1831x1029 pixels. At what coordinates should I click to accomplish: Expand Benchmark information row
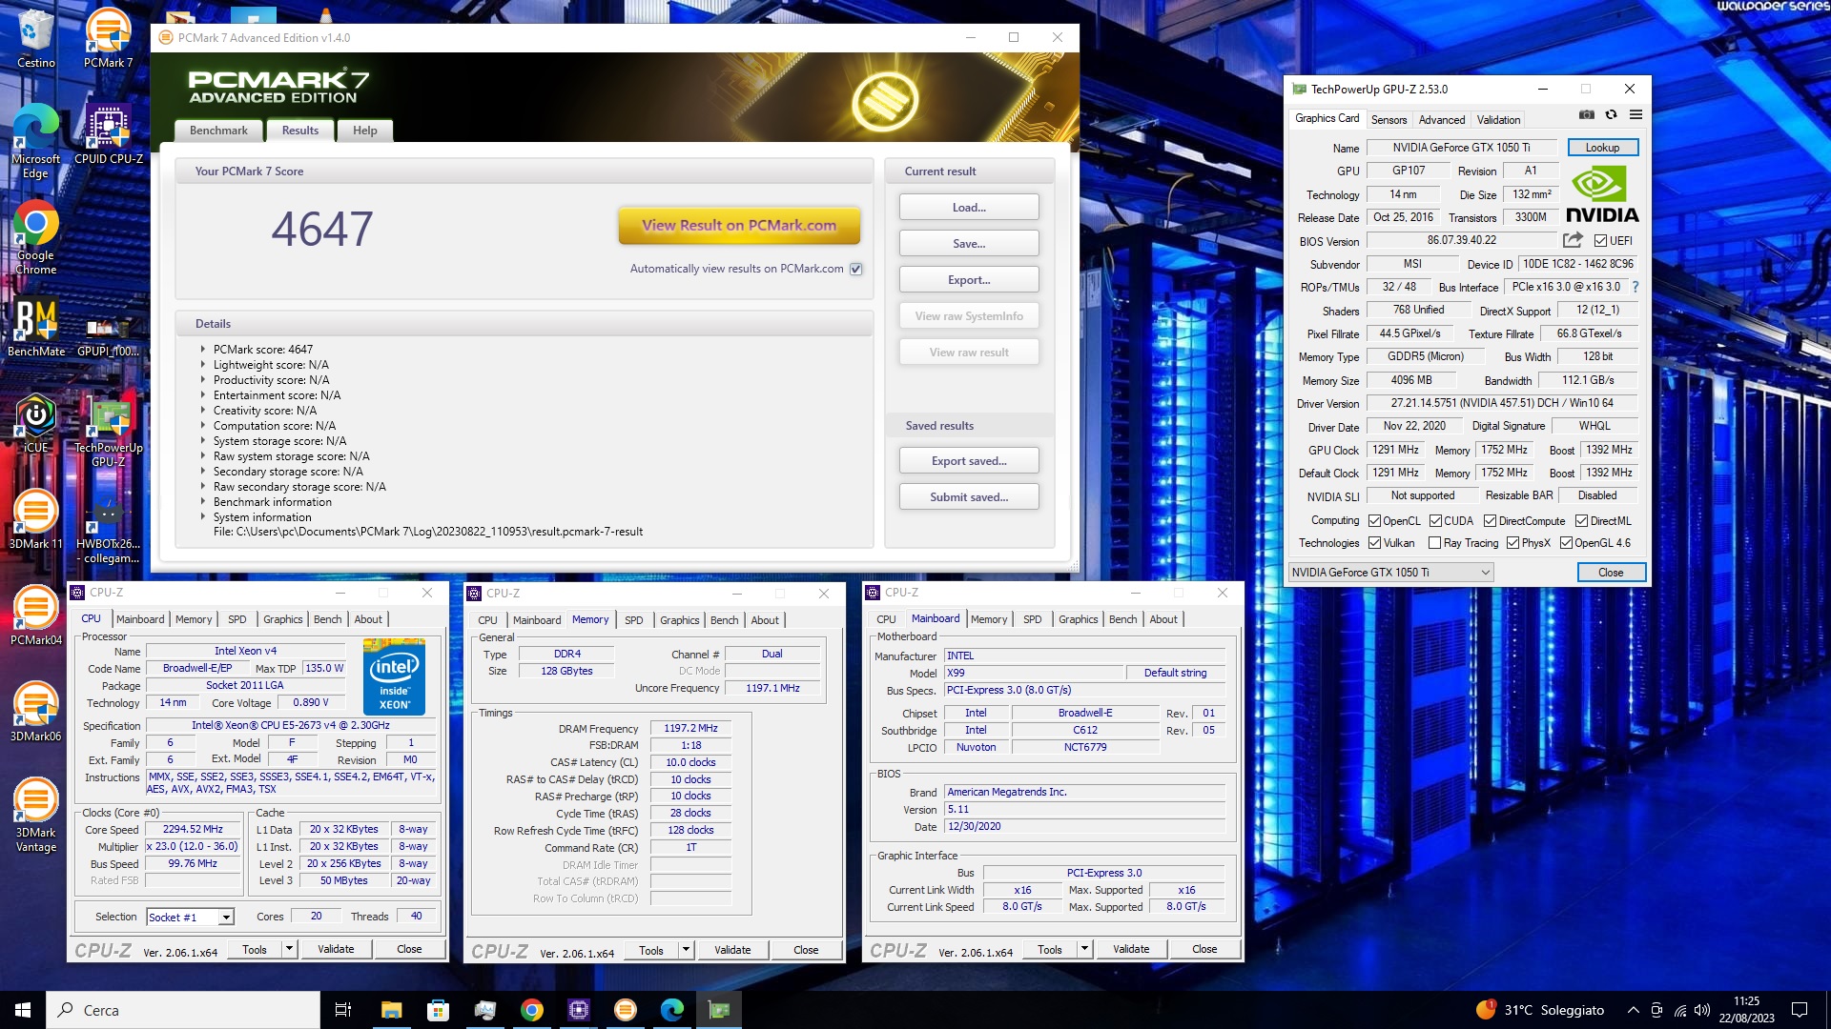(x=203, y=502)
